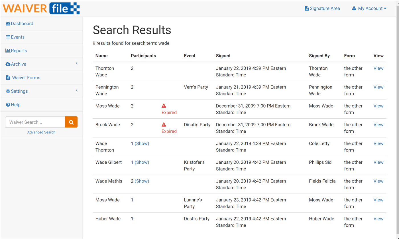The image size is (399, 239).
Task: Open the Events section from the sidebar
Action: coord(17,37)
